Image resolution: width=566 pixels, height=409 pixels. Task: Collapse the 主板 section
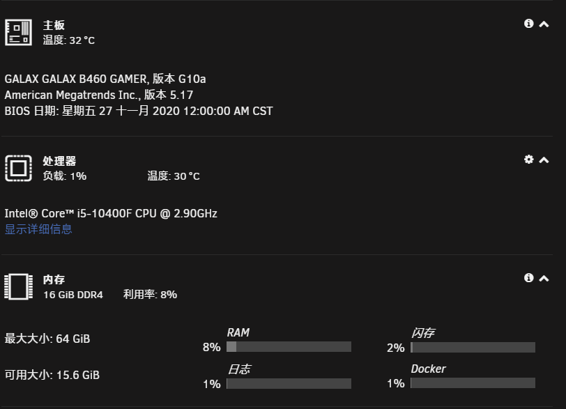(x=544, y=24)
